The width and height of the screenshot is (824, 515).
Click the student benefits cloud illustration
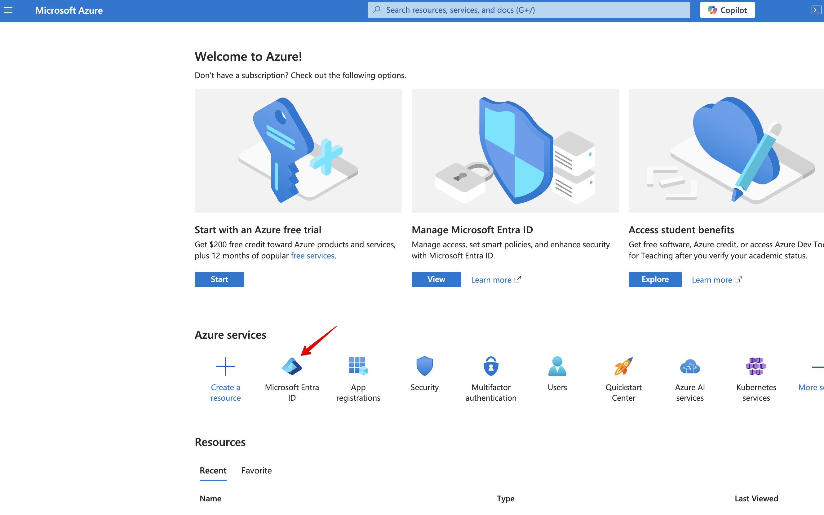726,150
